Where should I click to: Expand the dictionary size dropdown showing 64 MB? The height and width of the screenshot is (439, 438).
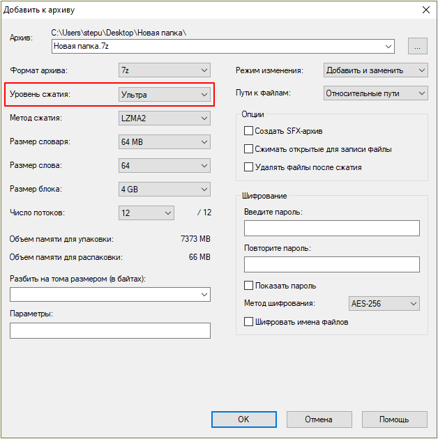pyautogui.click(x=164, y=141)
